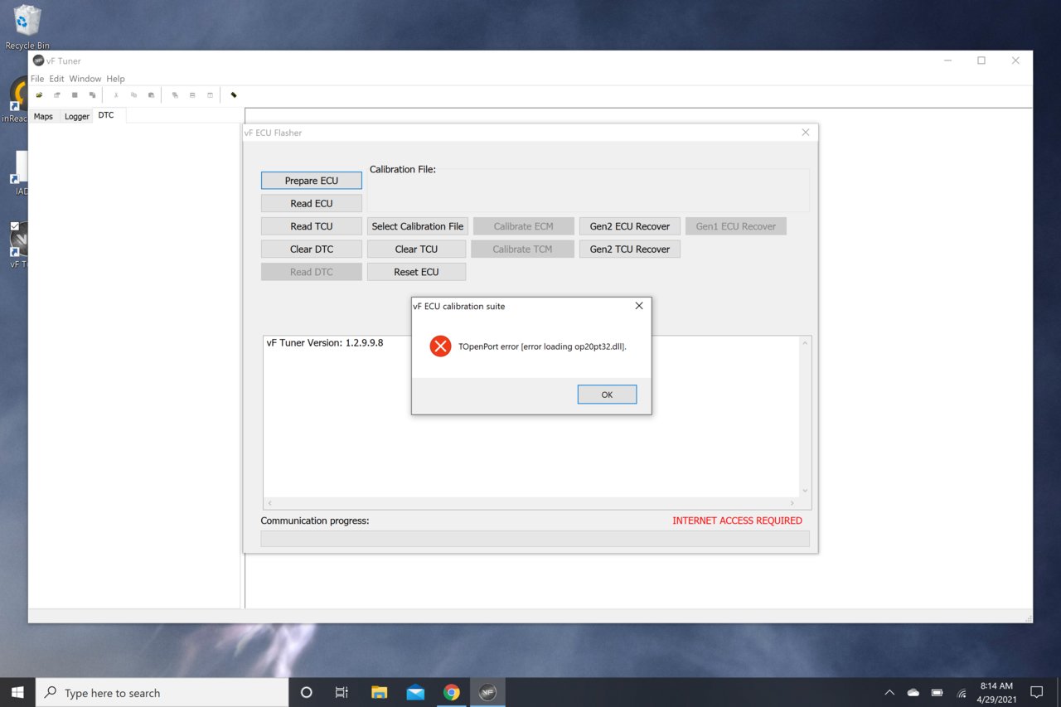Click the vF Tuner title bar logo
The image size is (1061, 707).
(x=38, y=61)
